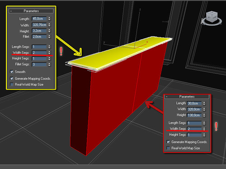Click Width Segs field in yellow panel
This screenshot has height=169, width=226.
39,53
